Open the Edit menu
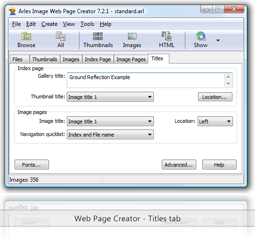255x241 pixels. pyautogui.click(x=31, y=24)
